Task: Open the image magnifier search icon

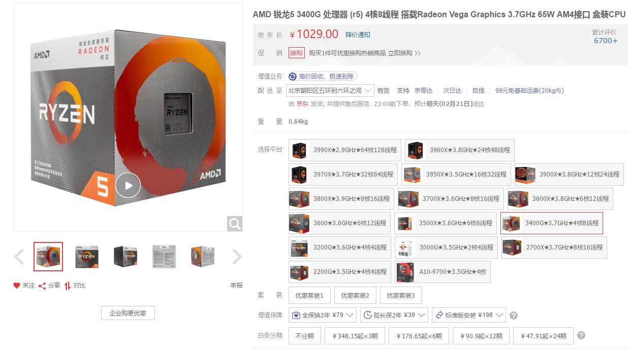Action: tap(234, 224)
